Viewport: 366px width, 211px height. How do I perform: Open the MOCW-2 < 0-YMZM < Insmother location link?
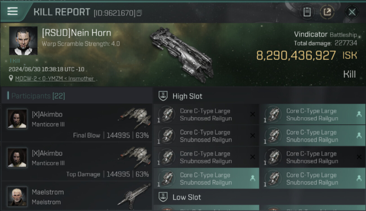[x=55, y=78]
